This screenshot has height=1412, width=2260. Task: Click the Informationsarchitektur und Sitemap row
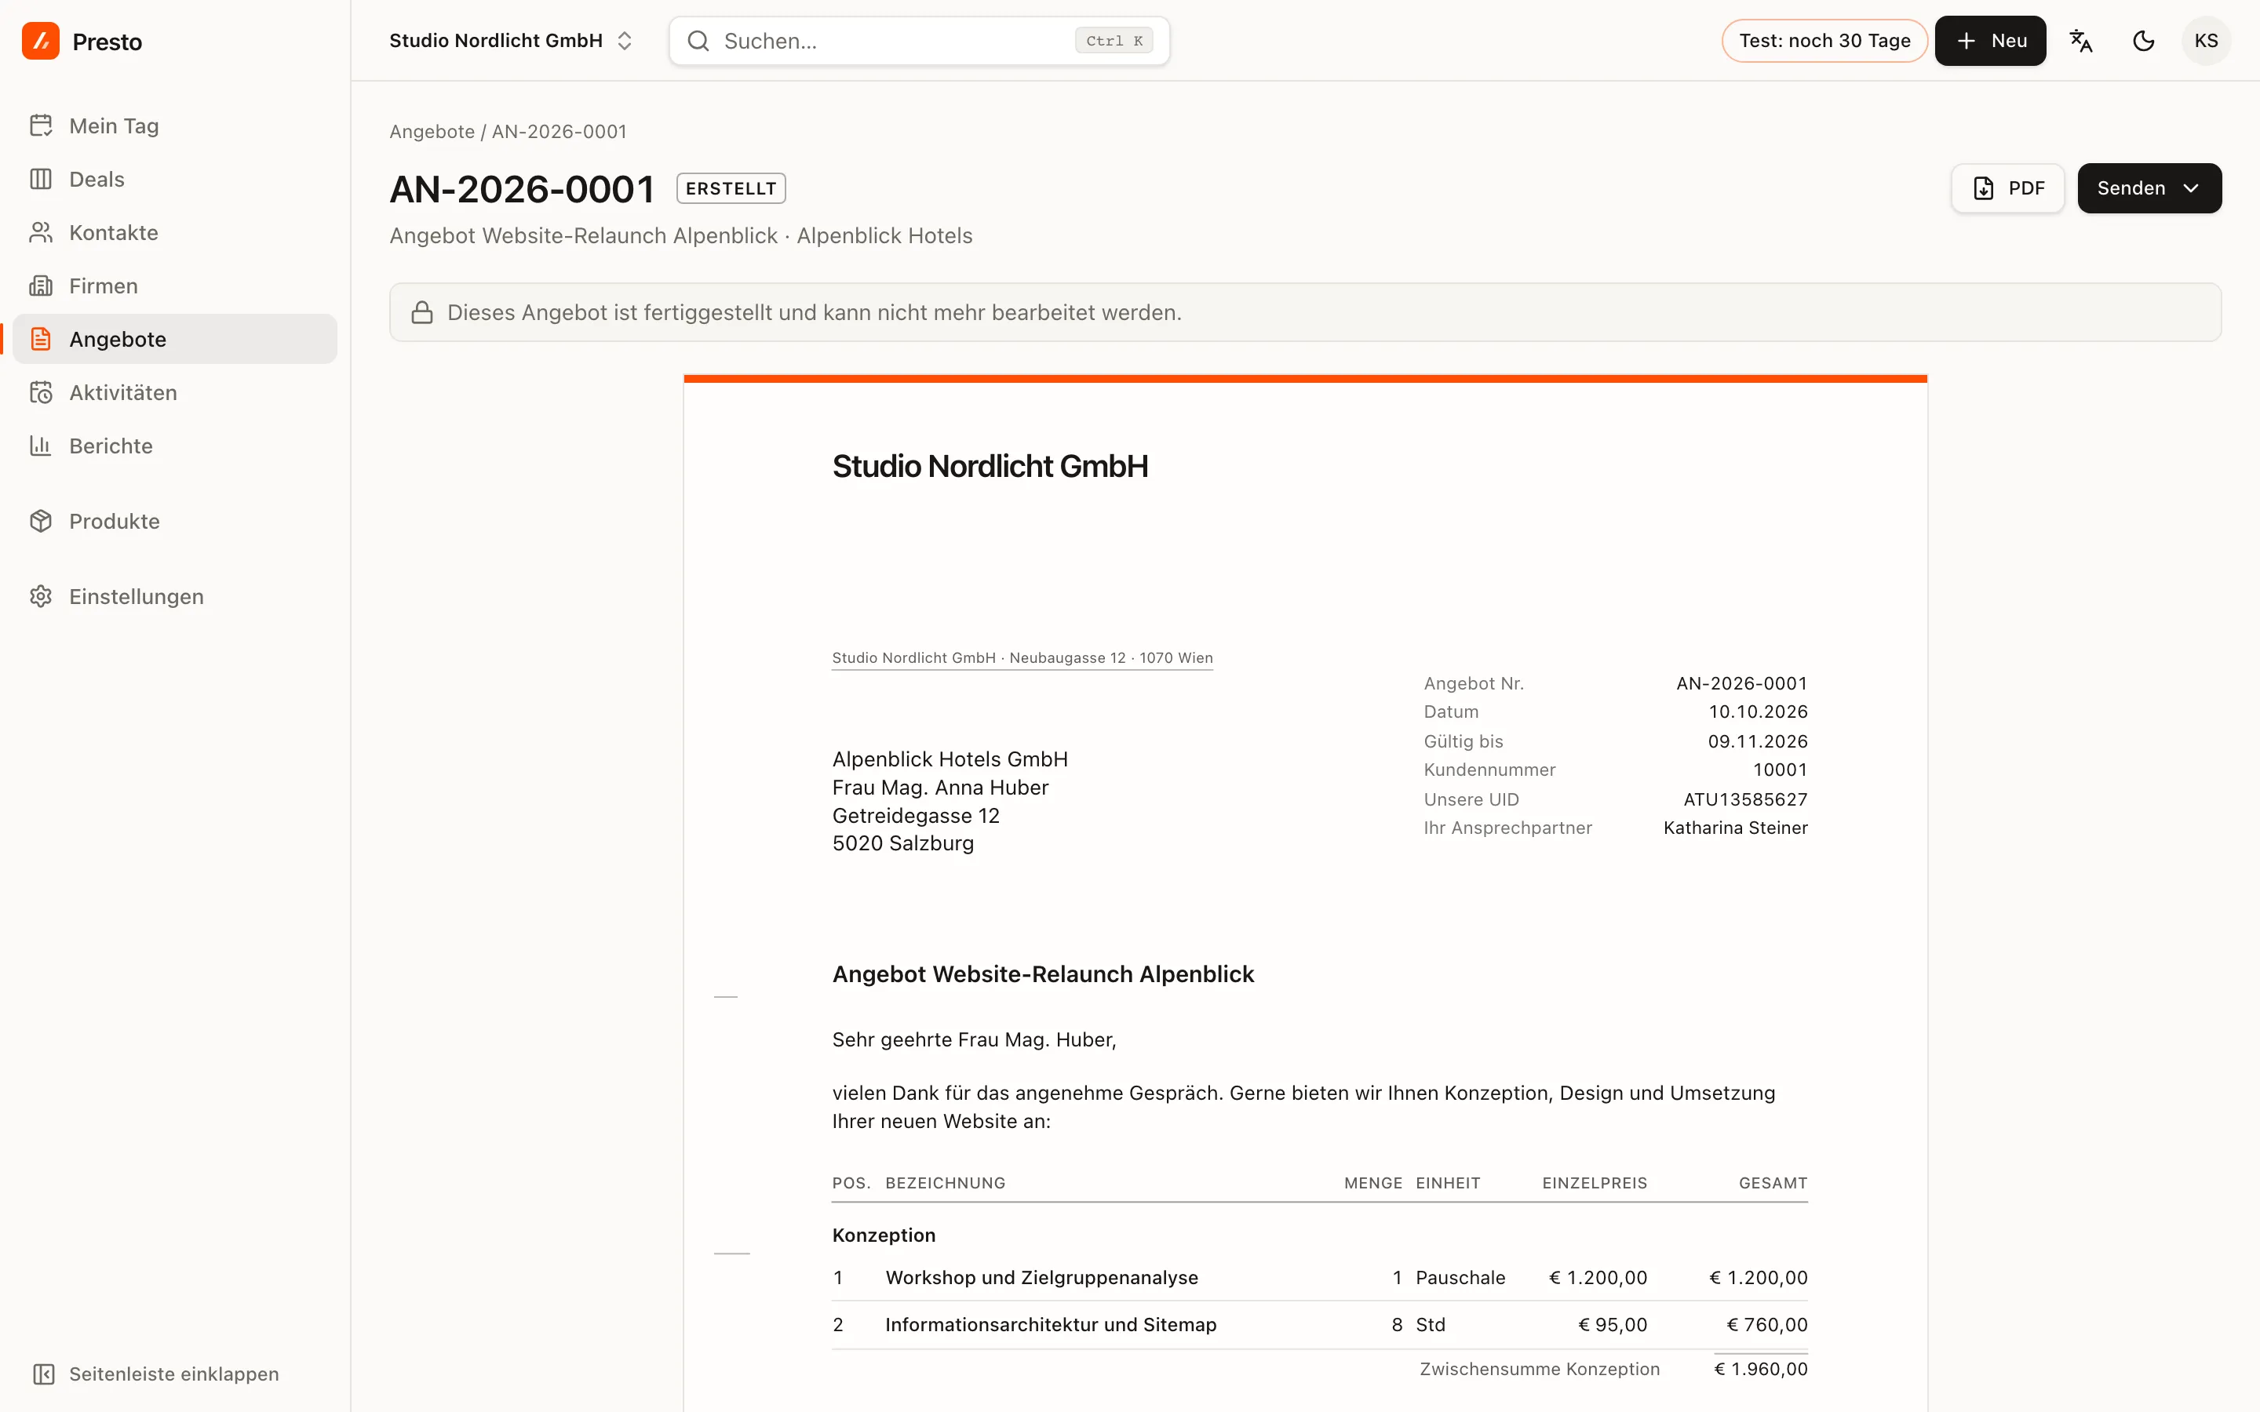click(x=1320, y=1325)
